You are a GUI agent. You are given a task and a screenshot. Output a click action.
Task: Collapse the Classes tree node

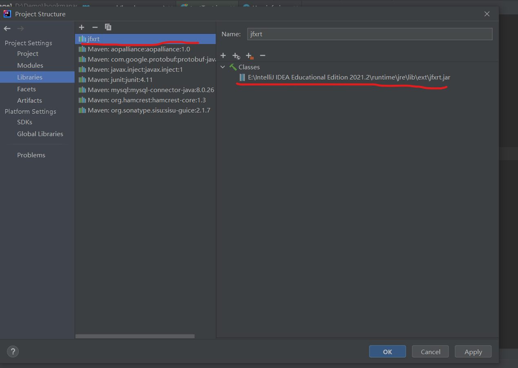(223, 67)
